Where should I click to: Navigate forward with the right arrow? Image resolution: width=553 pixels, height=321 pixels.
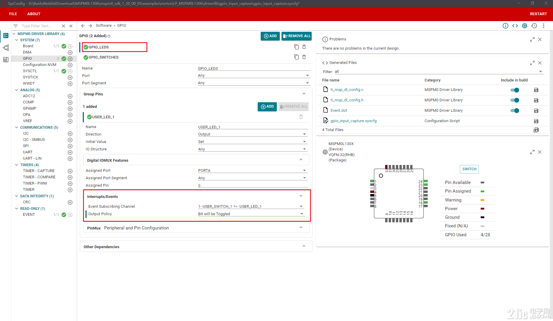click(90, 26)
